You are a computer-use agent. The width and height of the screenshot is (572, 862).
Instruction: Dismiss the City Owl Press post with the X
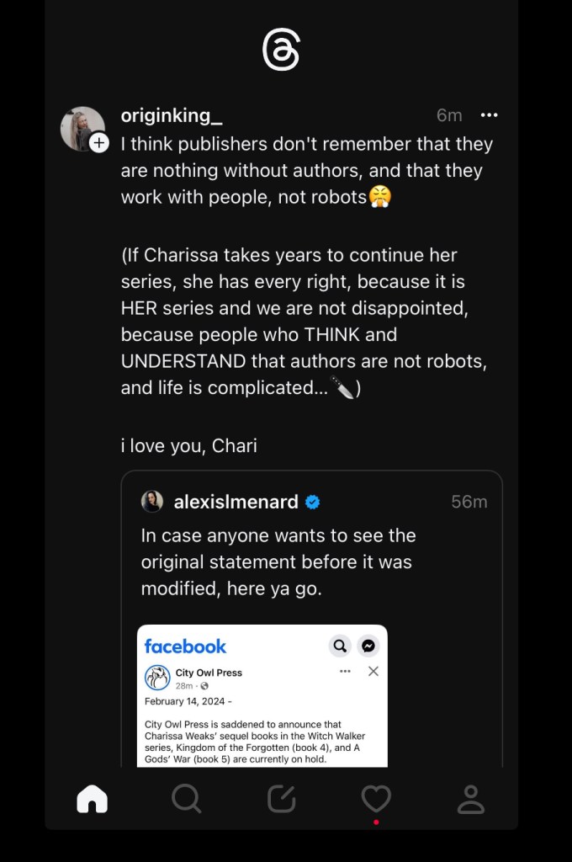click(x=373, y=671)
